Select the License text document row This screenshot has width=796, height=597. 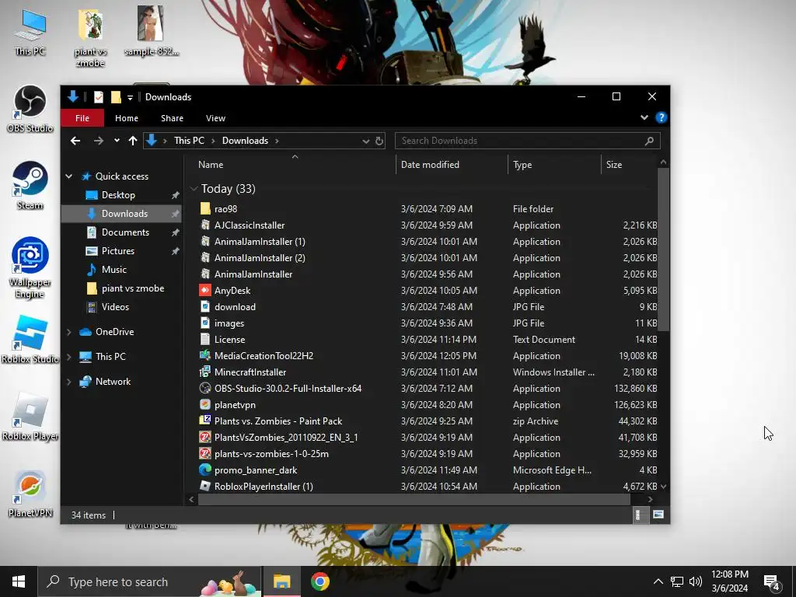pyautogui.click(x=428, y=340)
